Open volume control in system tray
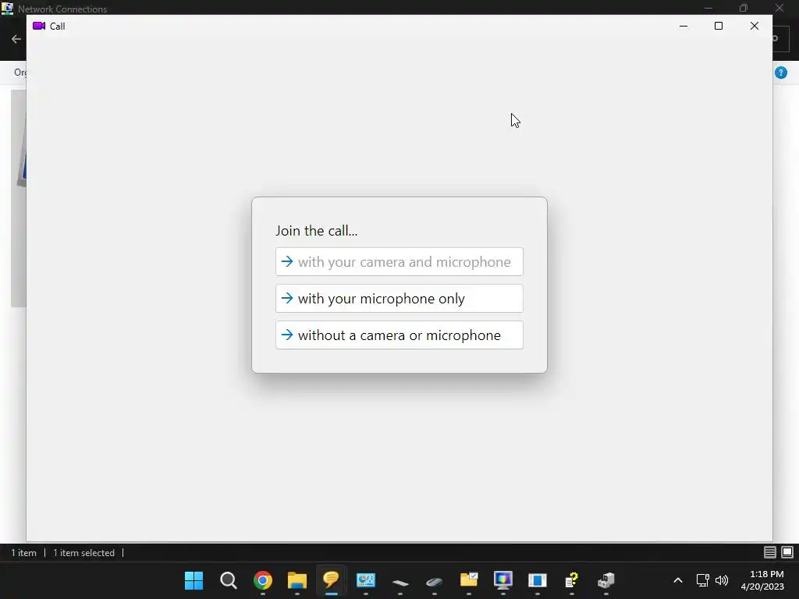Viewport: 799px width, 599px height. tap(722, 580)
